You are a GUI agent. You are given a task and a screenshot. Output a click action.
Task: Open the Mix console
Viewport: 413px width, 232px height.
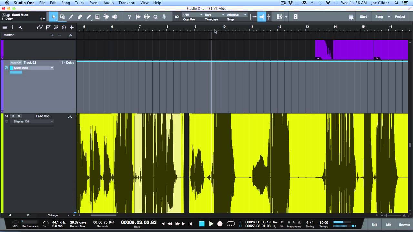pyautogui.click(x=389, y=225)
